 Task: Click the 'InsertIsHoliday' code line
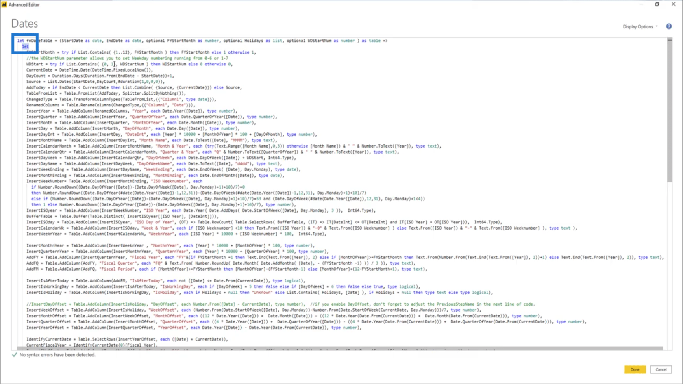pyautogui.click(x=259, y=292)
